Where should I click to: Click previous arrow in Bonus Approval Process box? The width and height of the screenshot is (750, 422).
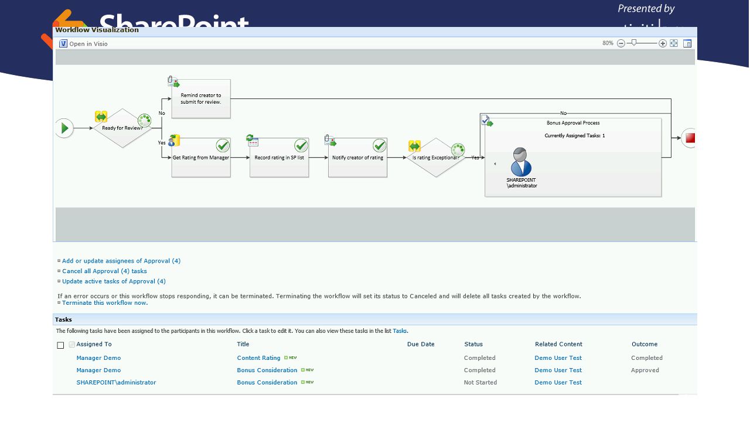click(495, 164)
